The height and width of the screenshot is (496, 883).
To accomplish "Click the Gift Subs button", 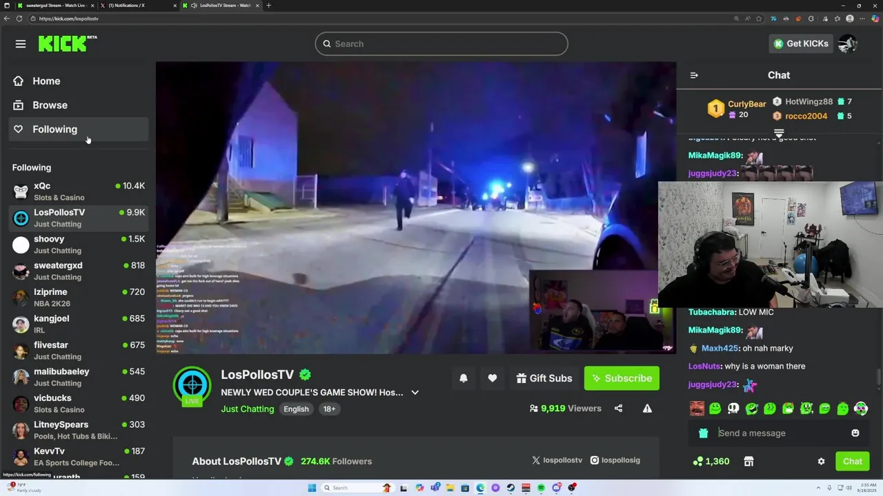I will point(544,378).
